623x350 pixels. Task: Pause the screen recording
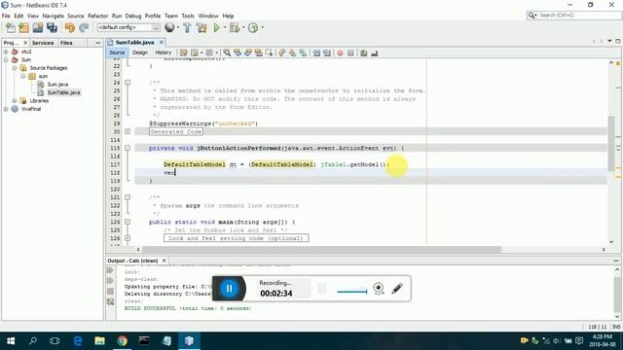[x=229, y=289]
